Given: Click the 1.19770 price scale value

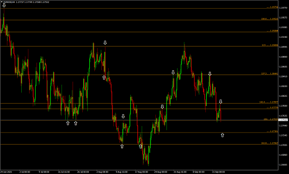Looking at the screenshot, I should [x=283, y=8].
